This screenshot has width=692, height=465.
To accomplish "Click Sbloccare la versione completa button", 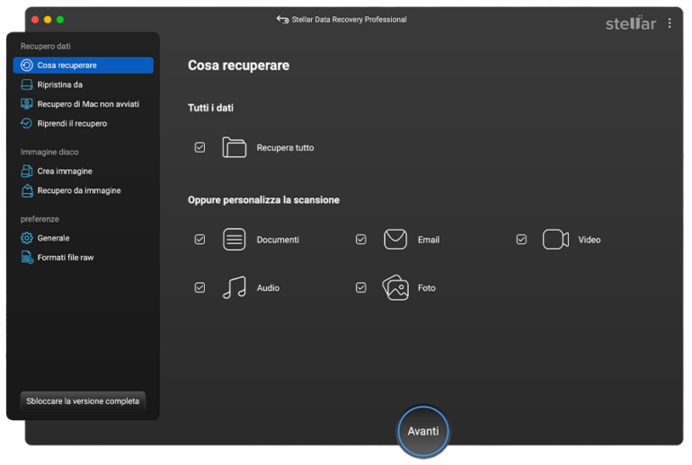I will click(83, 401).
